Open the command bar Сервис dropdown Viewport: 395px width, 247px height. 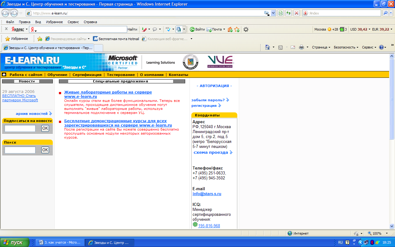369,47
